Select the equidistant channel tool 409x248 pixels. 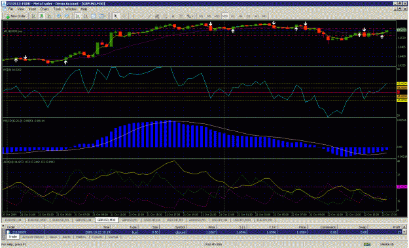157,16
